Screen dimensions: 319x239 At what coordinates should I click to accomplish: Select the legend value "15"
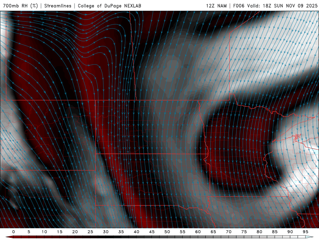(59, 232)
